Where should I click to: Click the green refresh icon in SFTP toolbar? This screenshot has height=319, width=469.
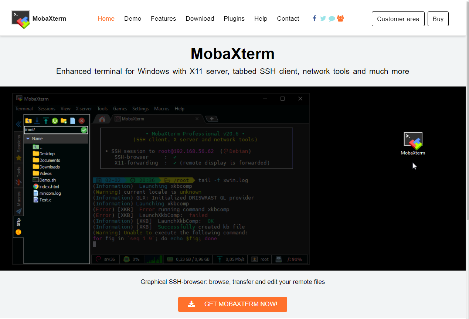55,121
